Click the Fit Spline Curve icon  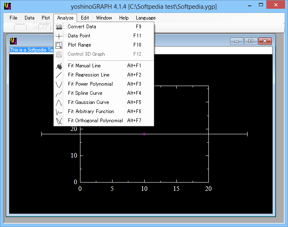pyautogui.click(x=59, y=94)
